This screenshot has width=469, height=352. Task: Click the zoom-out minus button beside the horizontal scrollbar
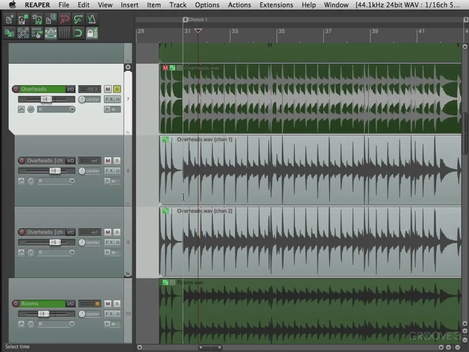(458, 347)
